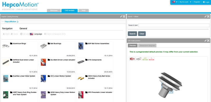The height and width of the screenshot is (102, 211).
Task: Open DualVee Linear Slide System folder
Action: tap(24, 76)
